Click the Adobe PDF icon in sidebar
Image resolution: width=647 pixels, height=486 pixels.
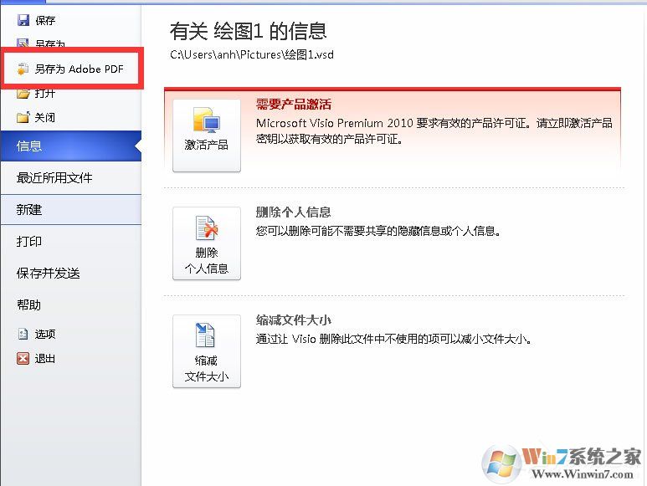pos(23,69)
